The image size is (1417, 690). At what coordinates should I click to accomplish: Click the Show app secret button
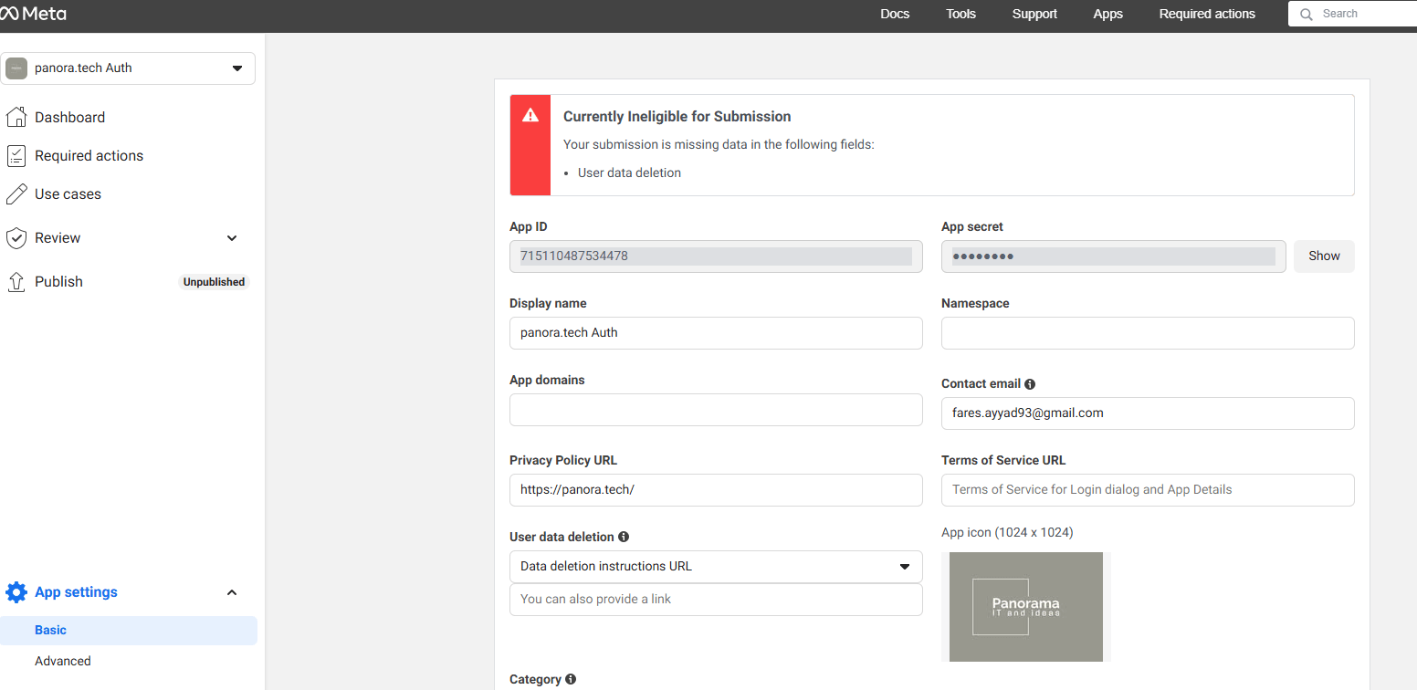point(1324,256)
